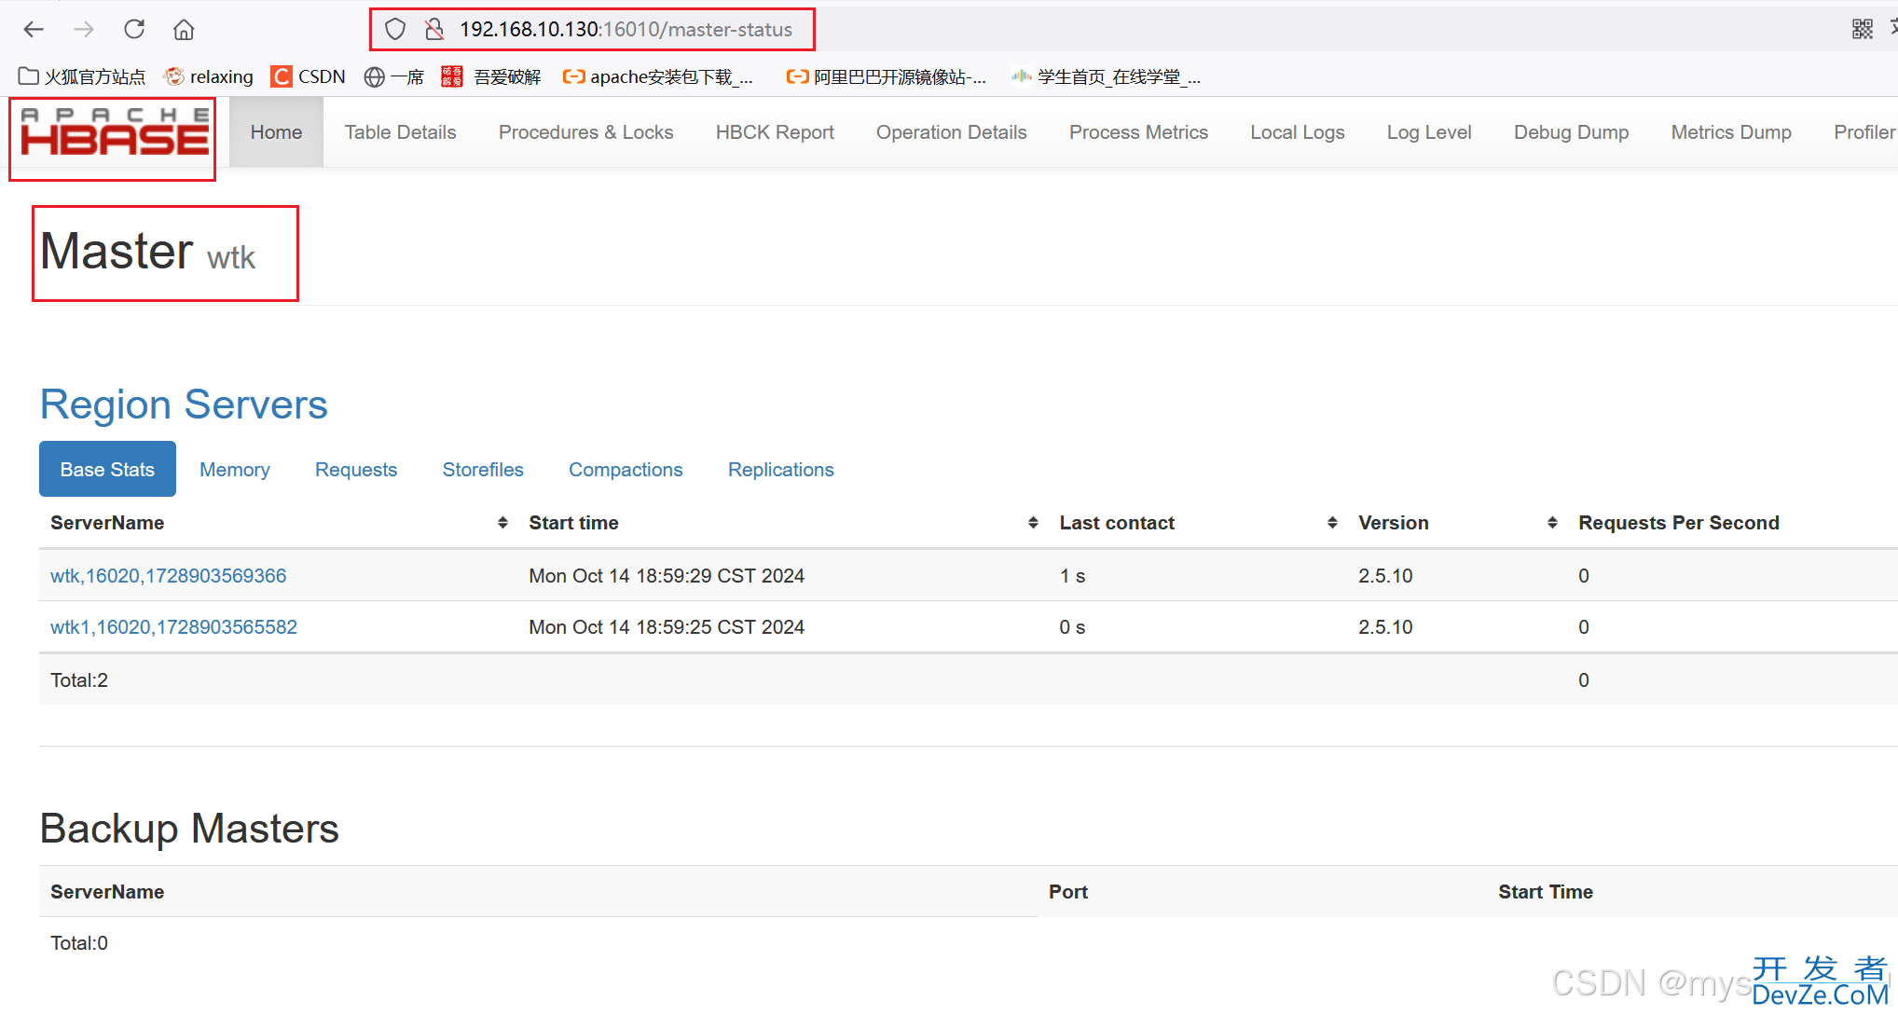
Task: Open the 火狐官方站点 bookmark folder
Action: pyautogui.click(x=82, y=76)
